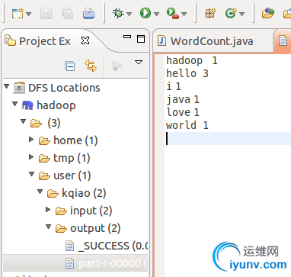Click the green Run button
The width and height of the screenshot is (291, 277).
[x=145, y=13]
